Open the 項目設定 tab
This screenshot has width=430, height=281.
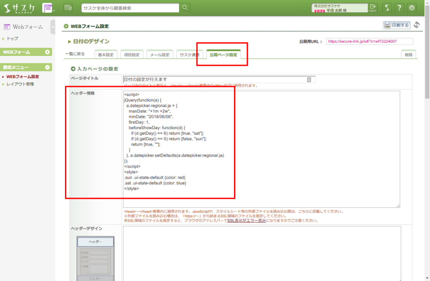[x=132, y=55]
